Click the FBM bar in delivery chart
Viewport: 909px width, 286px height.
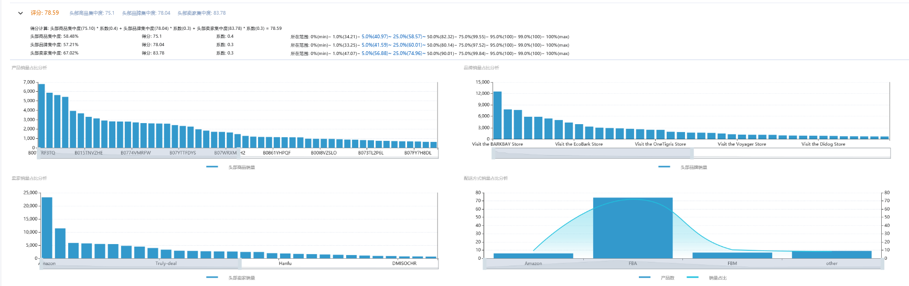[x=732, y=255]
